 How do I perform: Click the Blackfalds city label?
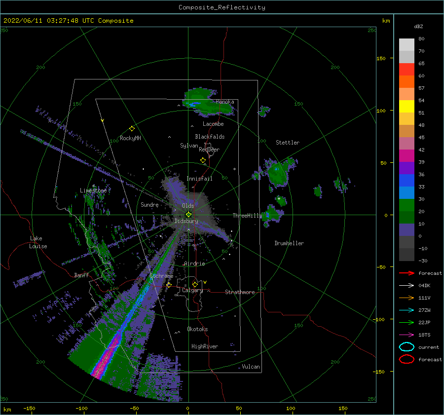tap(210, 137)
